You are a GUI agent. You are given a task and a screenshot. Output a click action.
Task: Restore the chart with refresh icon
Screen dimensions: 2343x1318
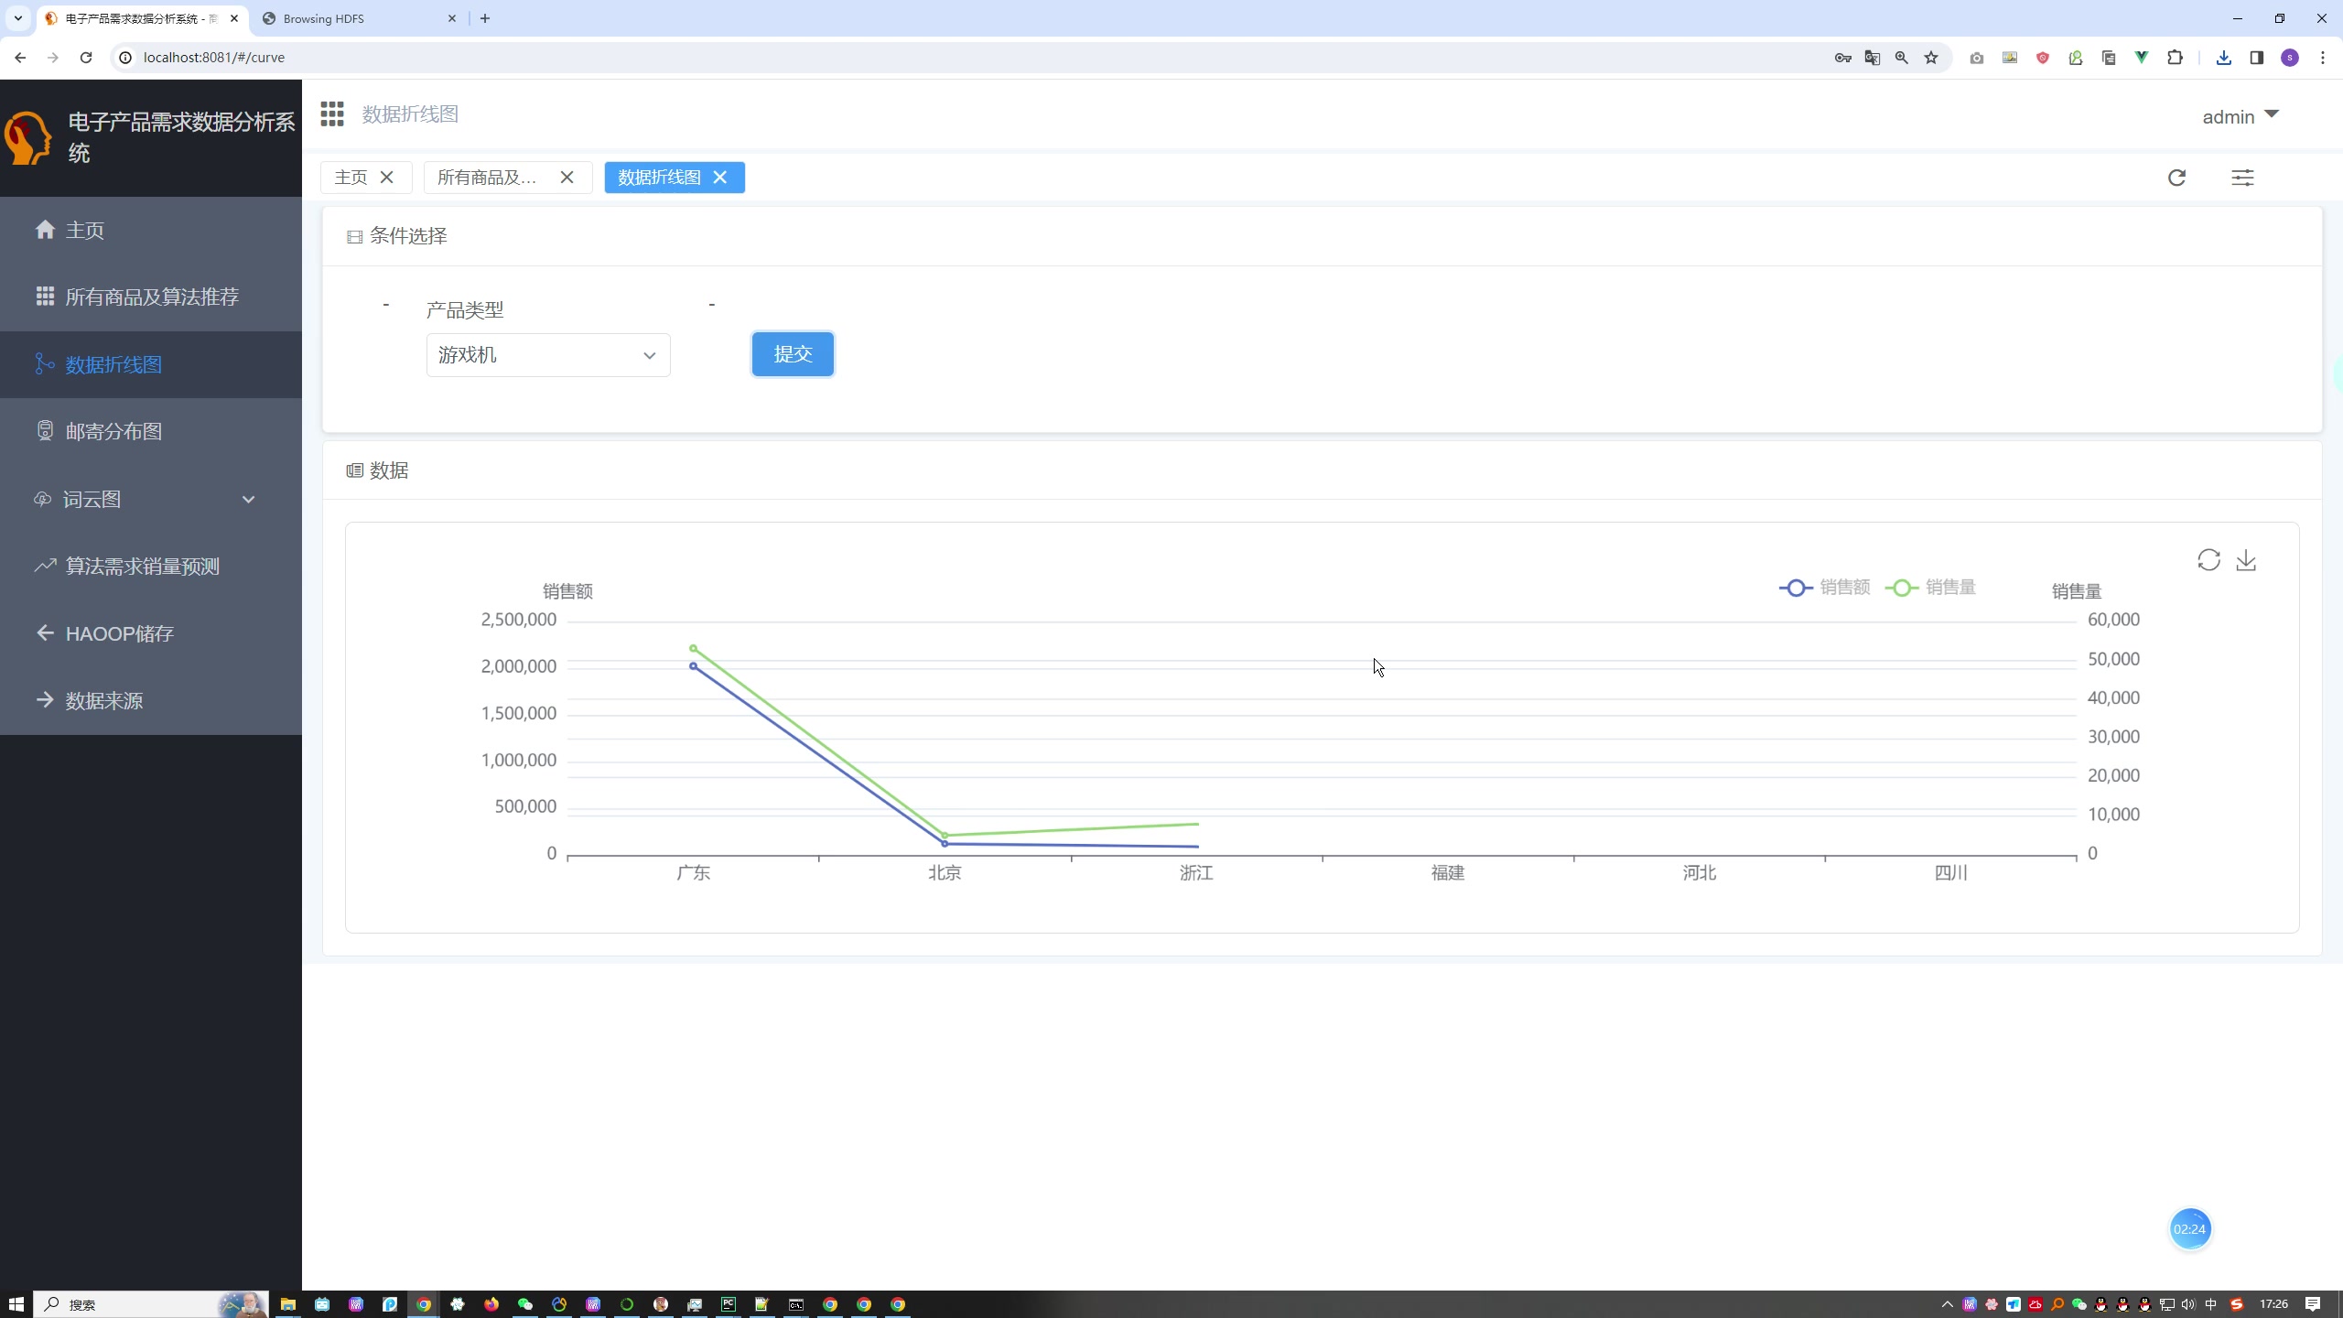(2208, 560)
